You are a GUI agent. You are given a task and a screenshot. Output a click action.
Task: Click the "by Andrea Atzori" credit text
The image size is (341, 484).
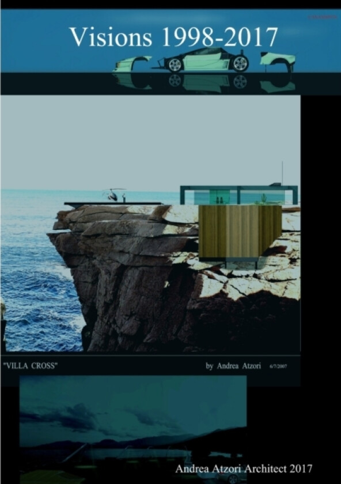click(x=233, y=366)
